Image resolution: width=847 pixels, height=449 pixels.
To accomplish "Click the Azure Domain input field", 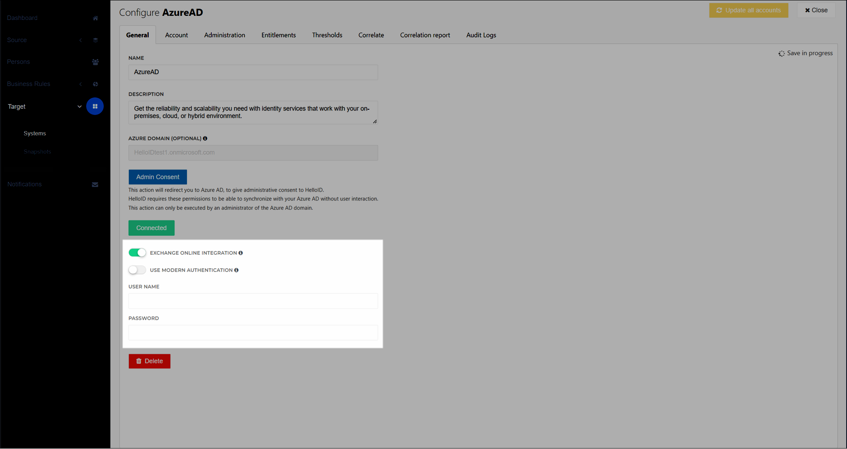I will click(253, 153).
